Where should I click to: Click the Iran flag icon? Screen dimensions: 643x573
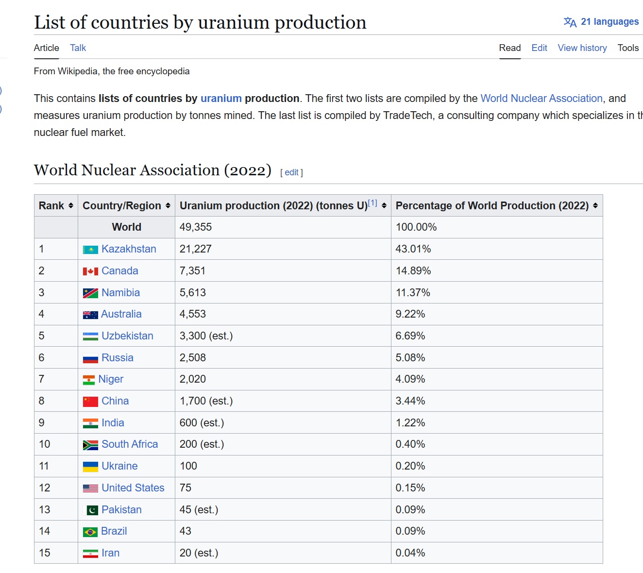click(x=90, y=554)
